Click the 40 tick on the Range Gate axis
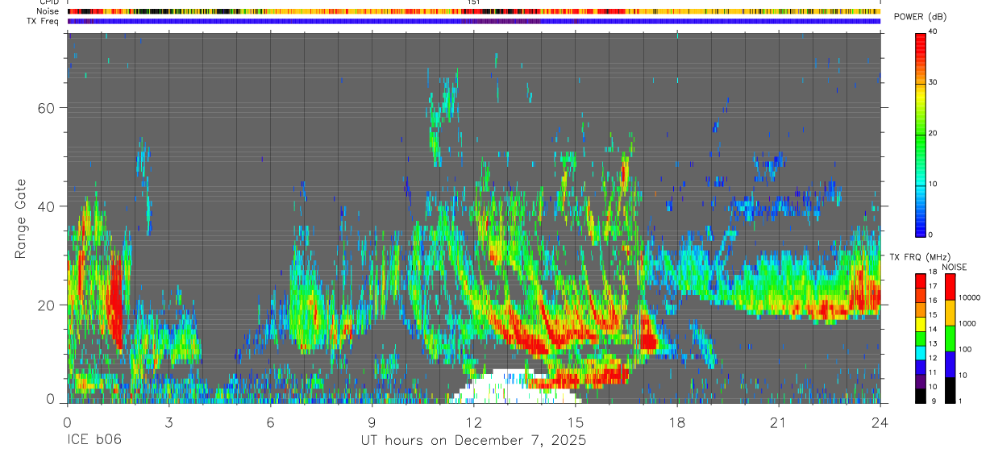 (x=46, y=206)
